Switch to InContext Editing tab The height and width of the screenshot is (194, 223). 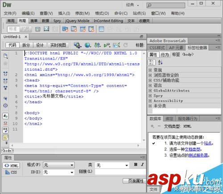pos(108,21)
